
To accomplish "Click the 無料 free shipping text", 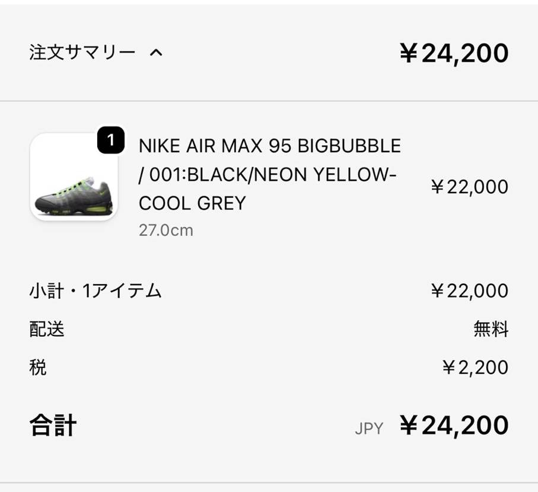I will (x=492, y=328).
